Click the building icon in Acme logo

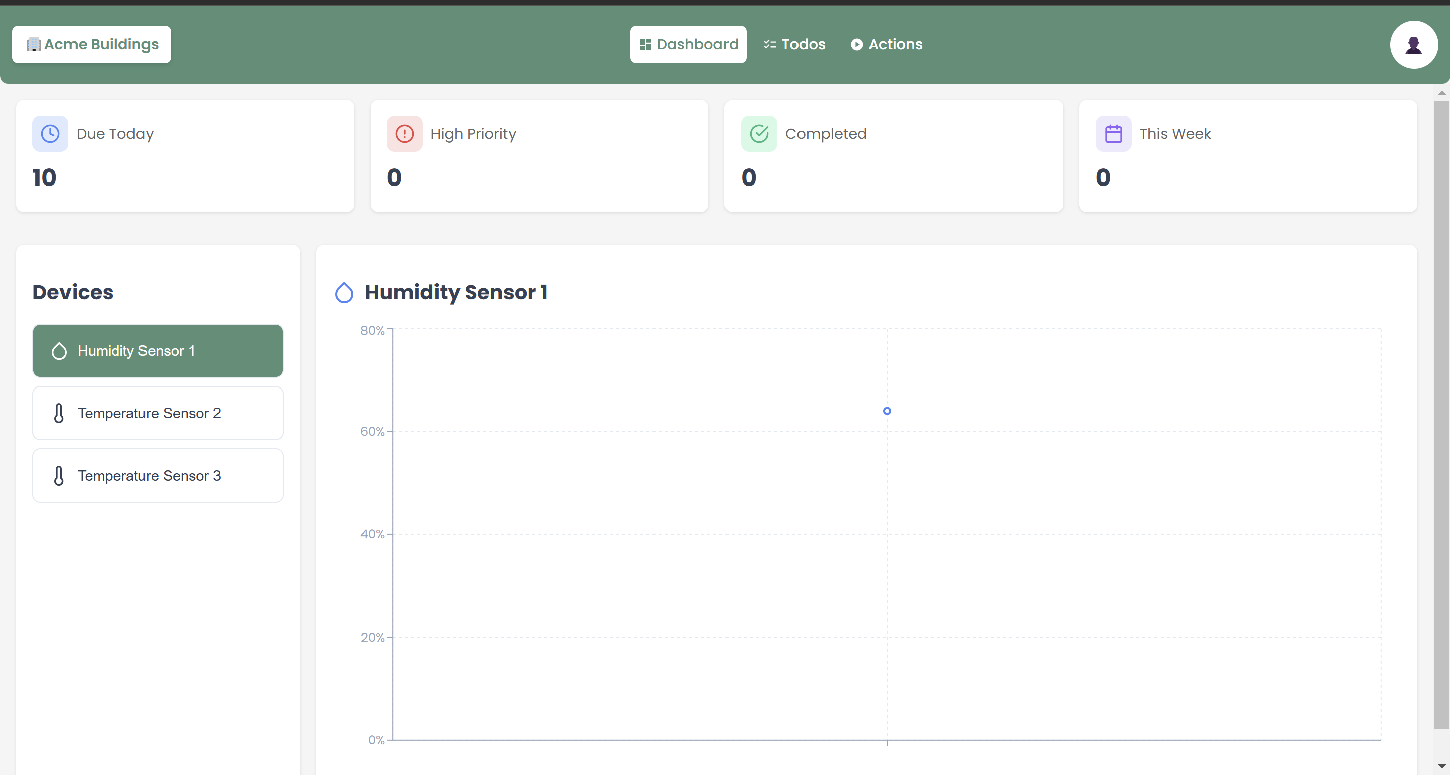(x=34, y=44)
